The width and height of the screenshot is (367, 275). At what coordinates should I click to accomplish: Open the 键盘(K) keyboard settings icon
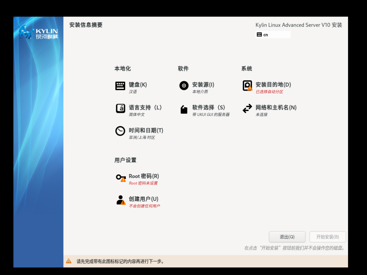tap(120, 86)
